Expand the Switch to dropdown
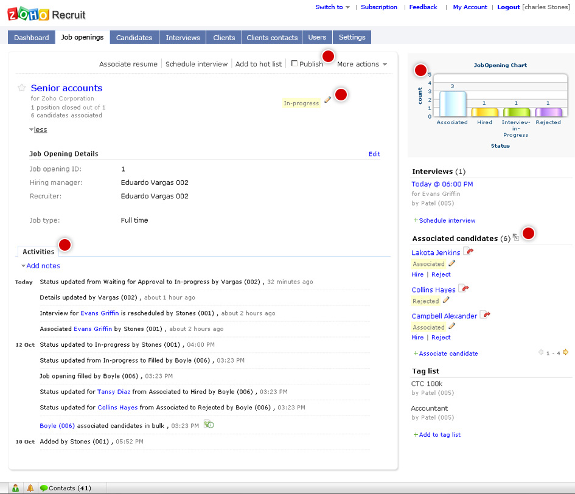 click(332, 7)
